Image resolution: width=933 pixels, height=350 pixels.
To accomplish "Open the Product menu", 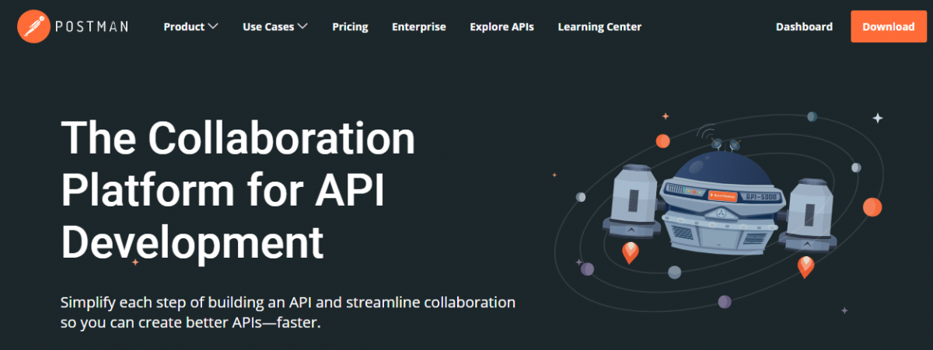I will [190, 26].
